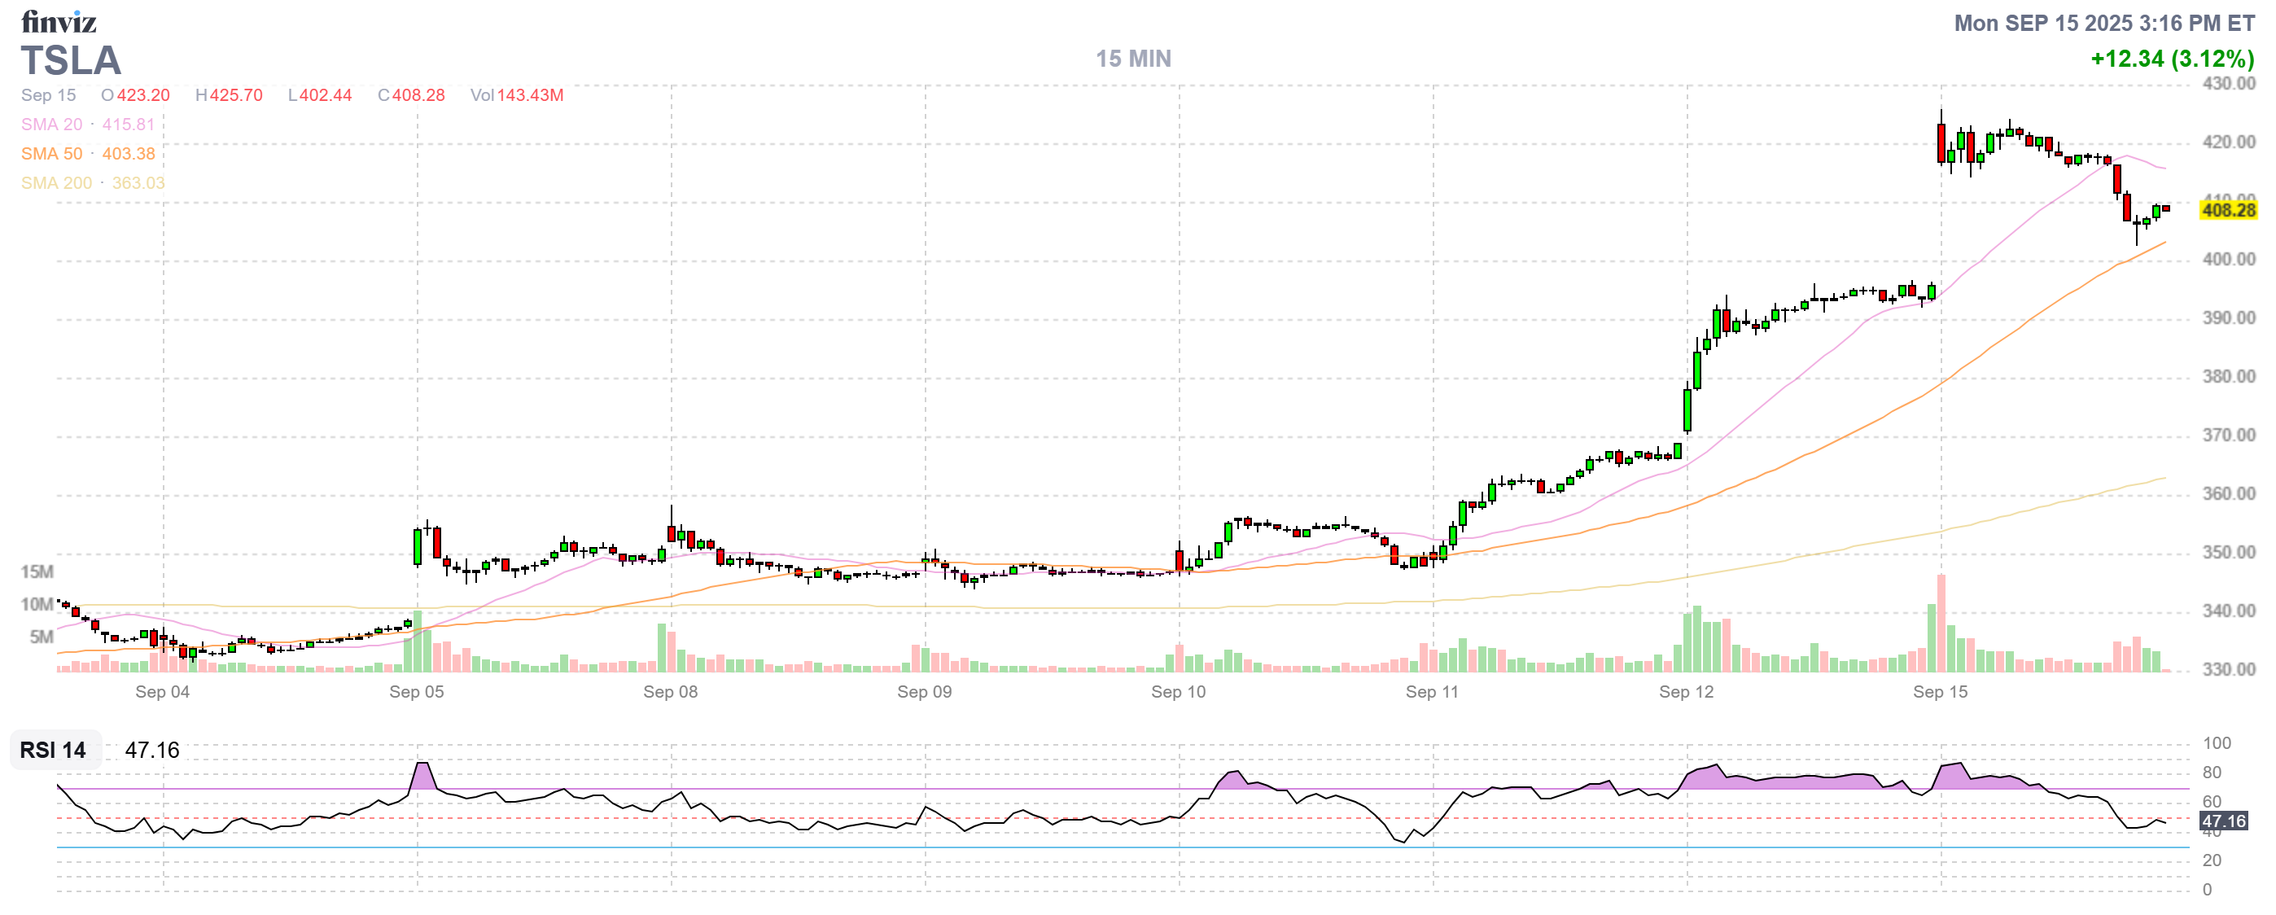Click the Sep 04 date marker
2276x915 pixels.
point(162,692)
